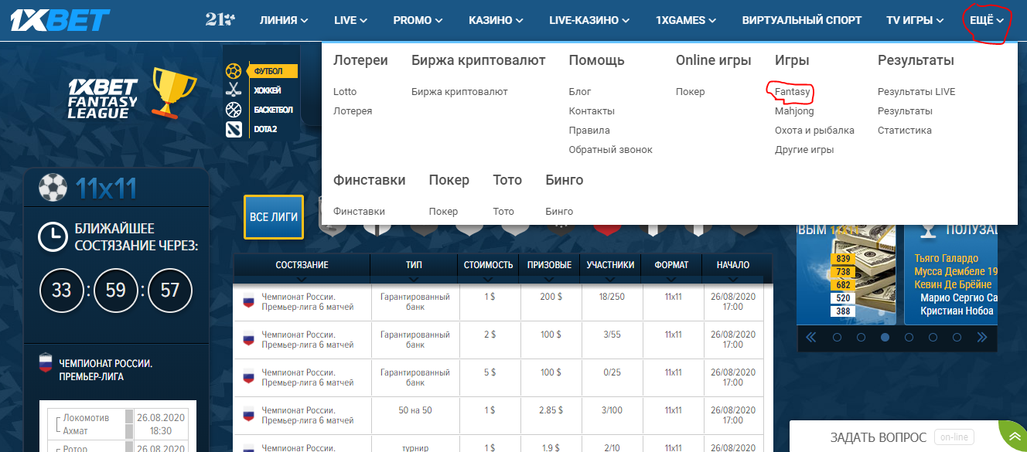Select the fourth banner carousel dot

coord(909,337)
